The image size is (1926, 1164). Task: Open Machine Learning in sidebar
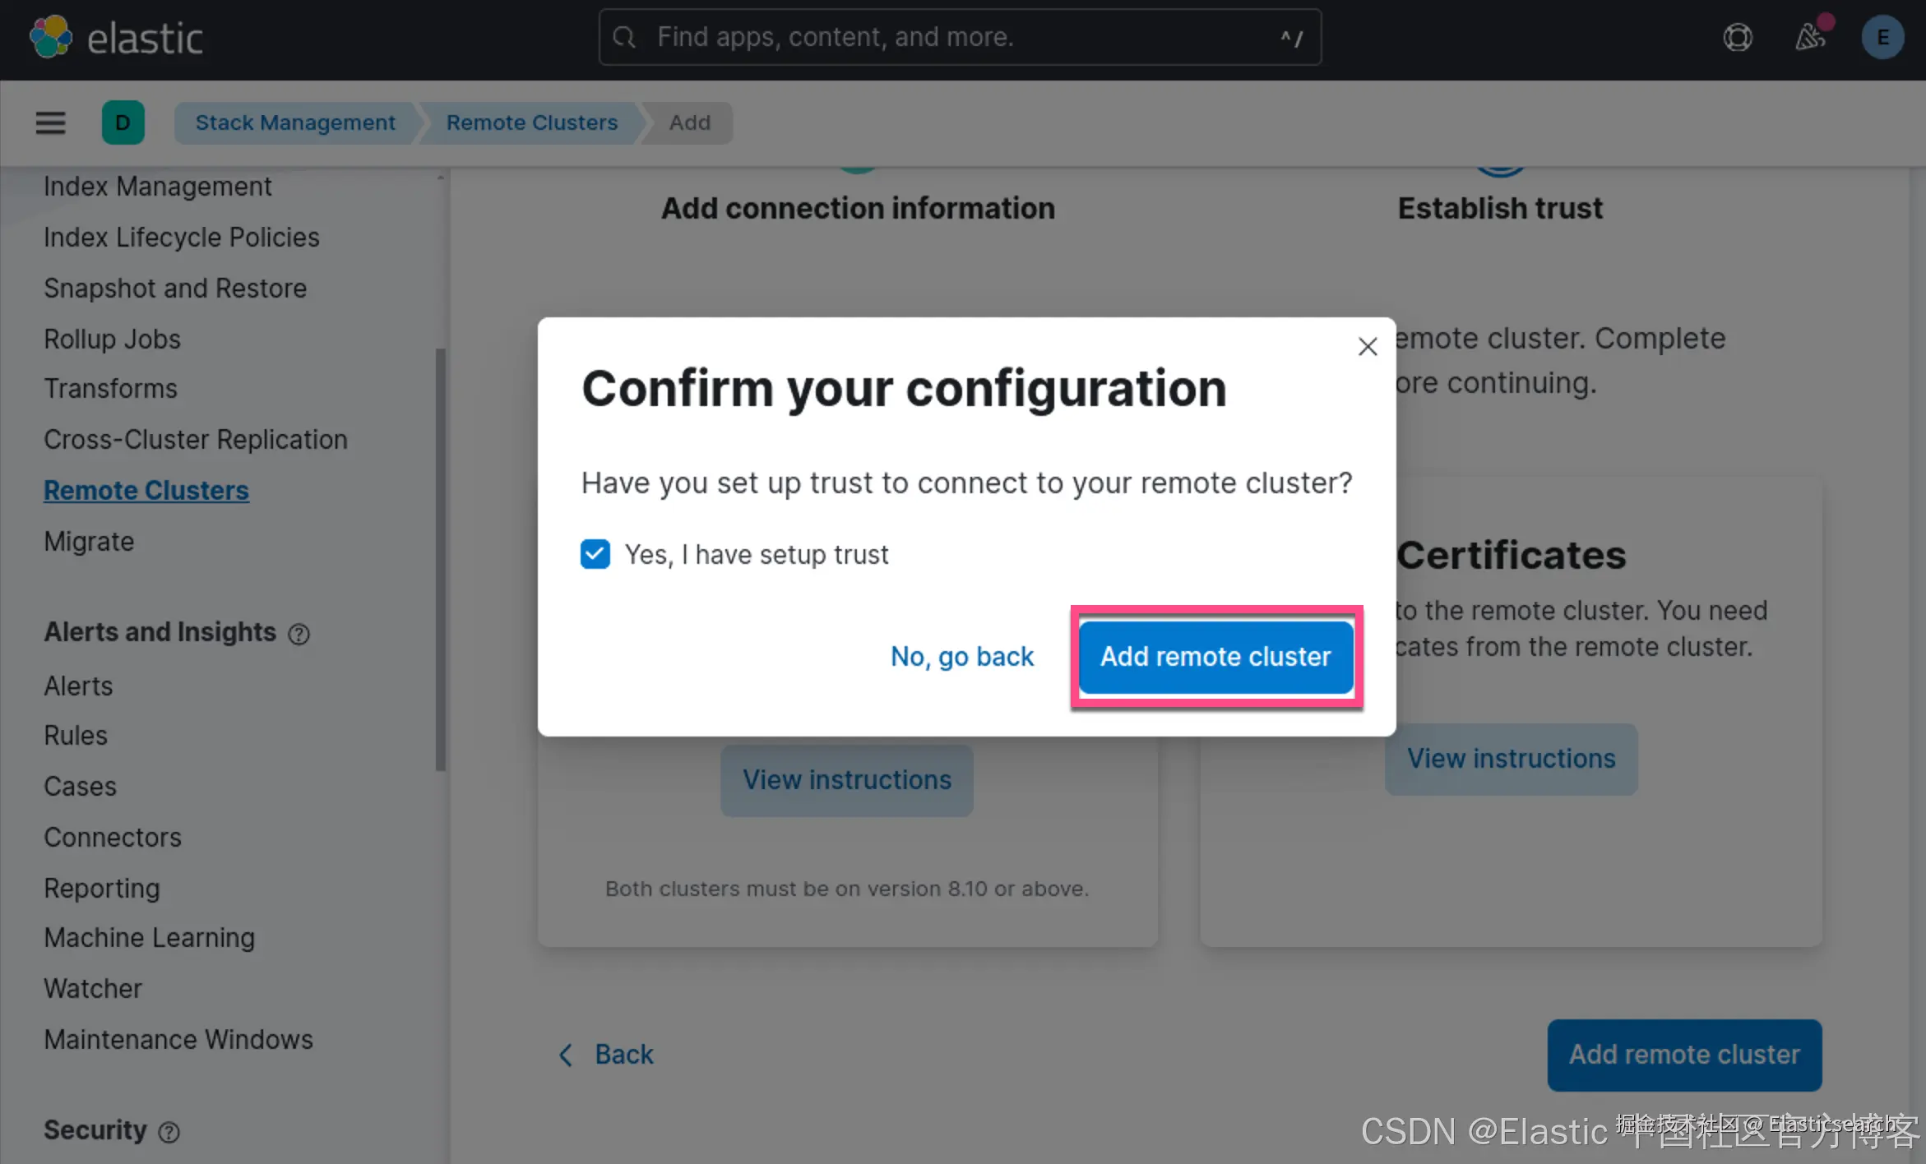149,938
